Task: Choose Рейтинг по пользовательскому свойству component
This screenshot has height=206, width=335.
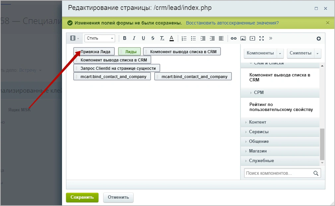Action: pos(281,107)
